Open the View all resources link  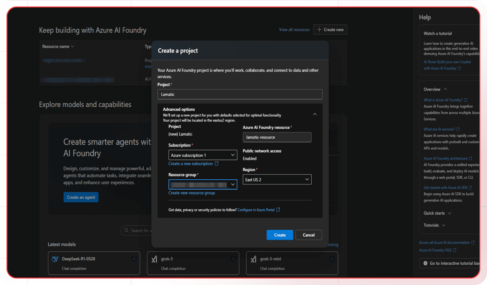[x=294, y=30]
